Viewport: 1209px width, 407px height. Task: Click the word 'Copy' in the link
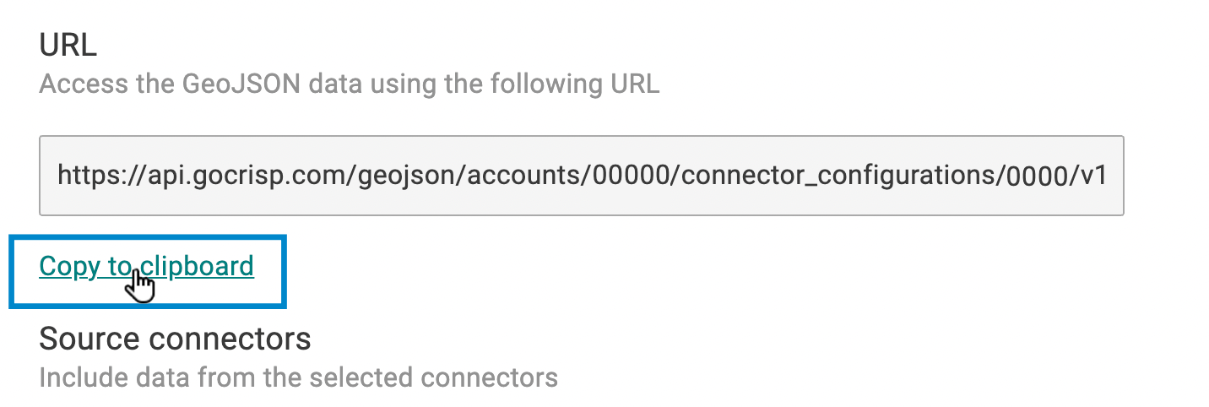click(69, 266)
